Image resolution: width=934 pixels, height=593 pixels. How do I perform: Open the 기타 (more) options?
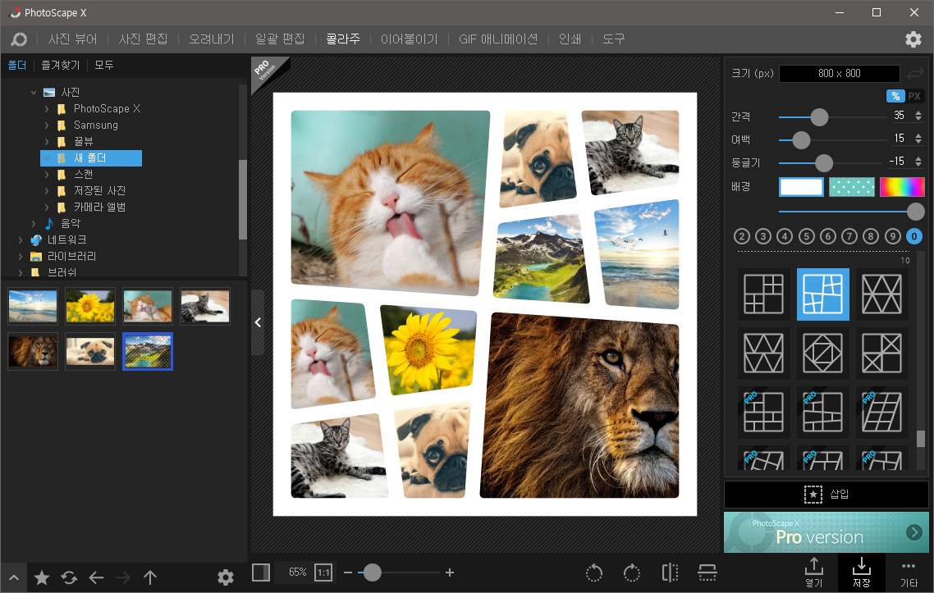[x=909, y=572]
